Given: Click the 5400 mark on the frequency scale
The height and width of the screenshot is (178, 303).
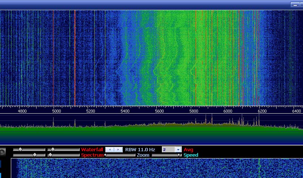Looking at the screenshot, I should pyautogui.click(x=125, y=111).
